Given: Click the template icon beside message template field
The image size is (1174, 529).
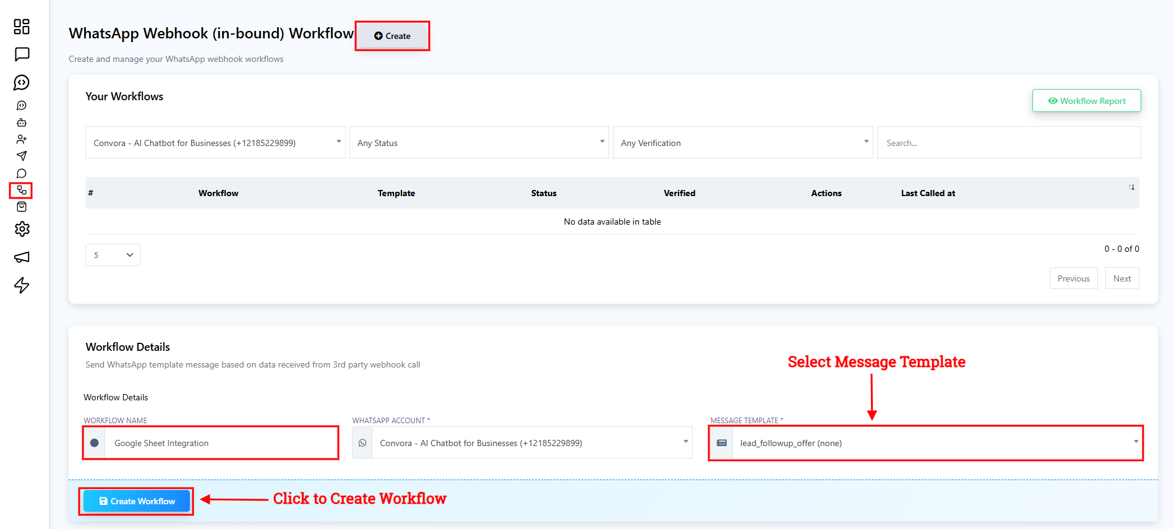Looking at the screenshot, I should (722, 443).
